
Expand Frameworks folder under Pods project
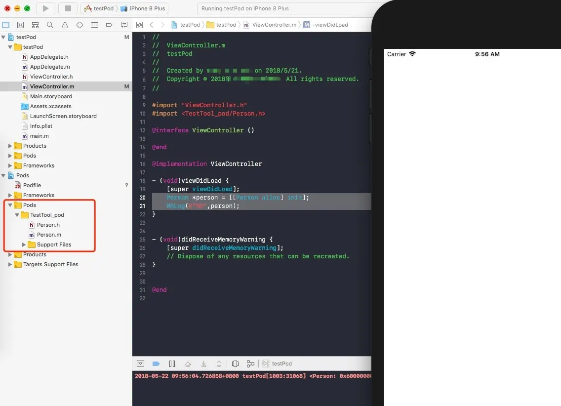10,195
